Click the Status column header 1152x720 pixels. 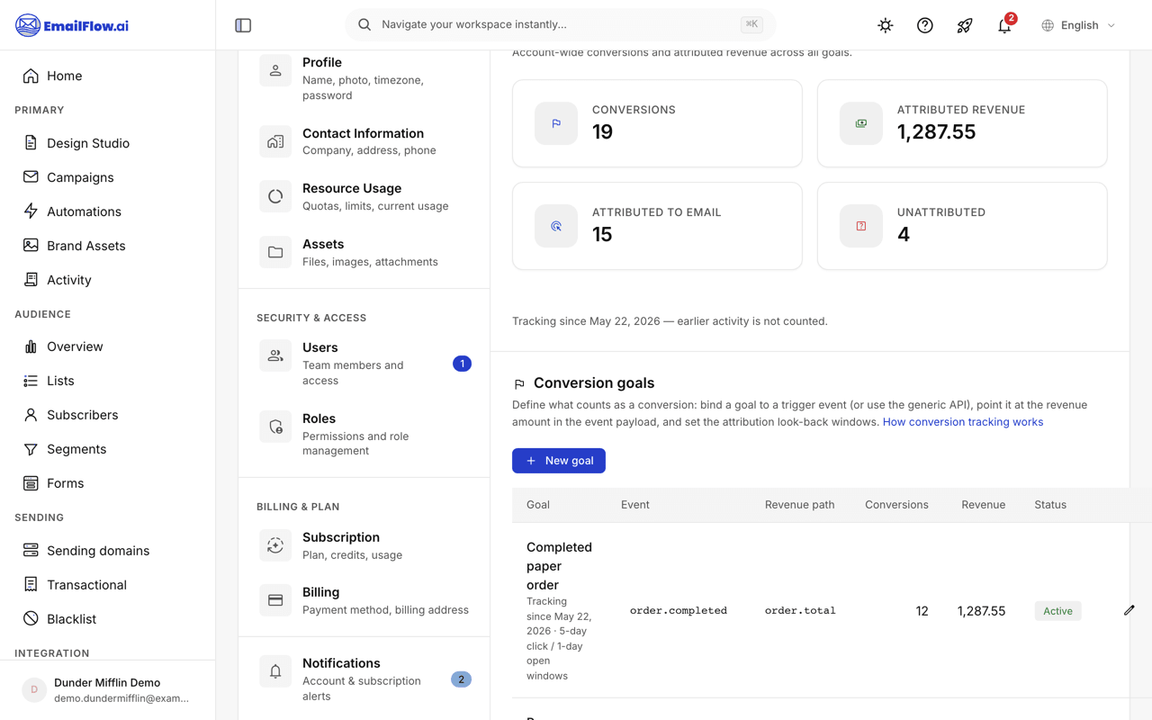[x=1050, y=505]
